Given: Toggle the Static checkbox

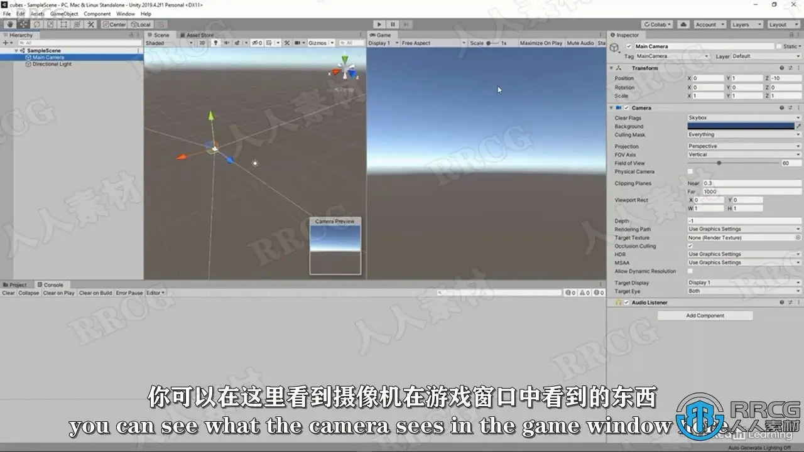Looking at the screenshot, I should 779,46.
